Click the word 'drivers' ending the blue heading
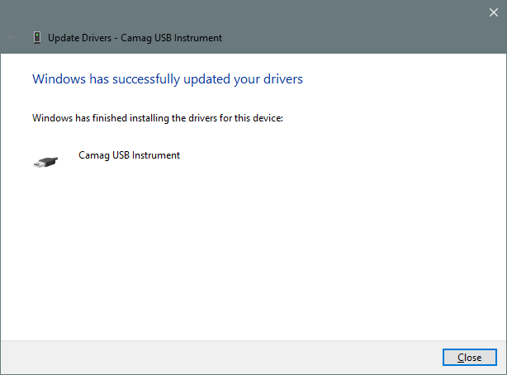This screenshot has height=375, width=507. click(282, 79)
